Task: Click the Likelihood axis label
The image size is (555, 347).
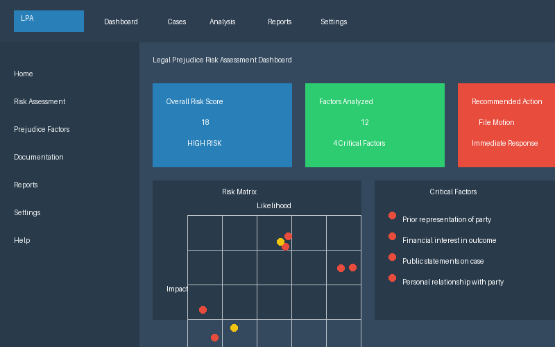Action: coord(274,205)
